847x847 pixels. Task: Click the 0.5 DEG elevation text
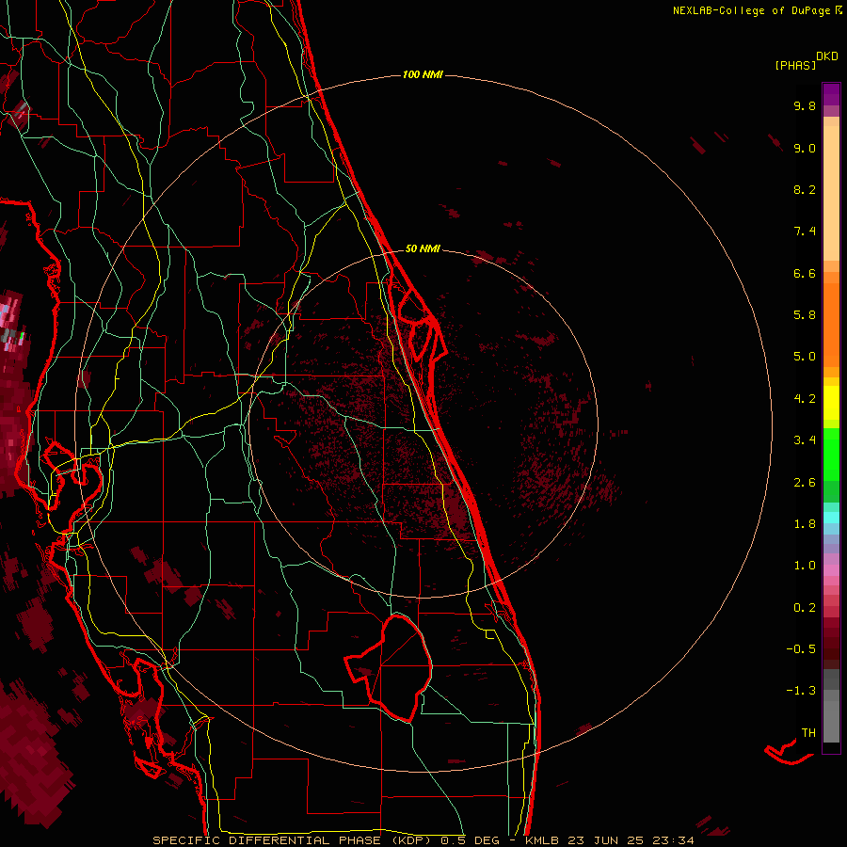pyautogui.click(x=471, y=840)
